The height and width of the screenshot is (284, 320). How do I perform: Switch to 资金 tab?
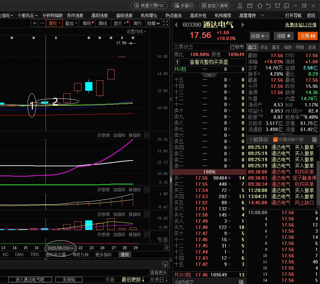(x=264, y=47)
